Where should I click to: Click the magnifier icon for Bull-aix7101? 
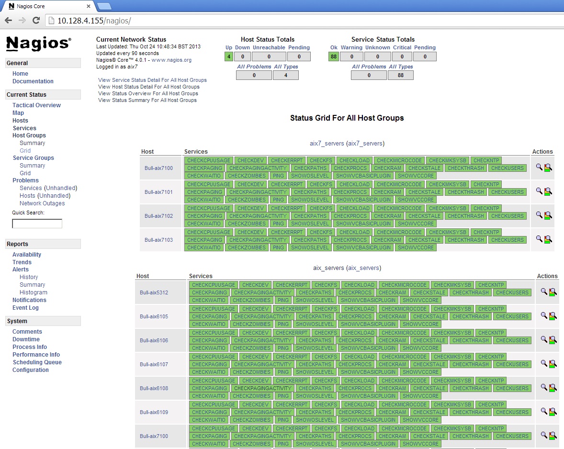(x=539, y=191)
